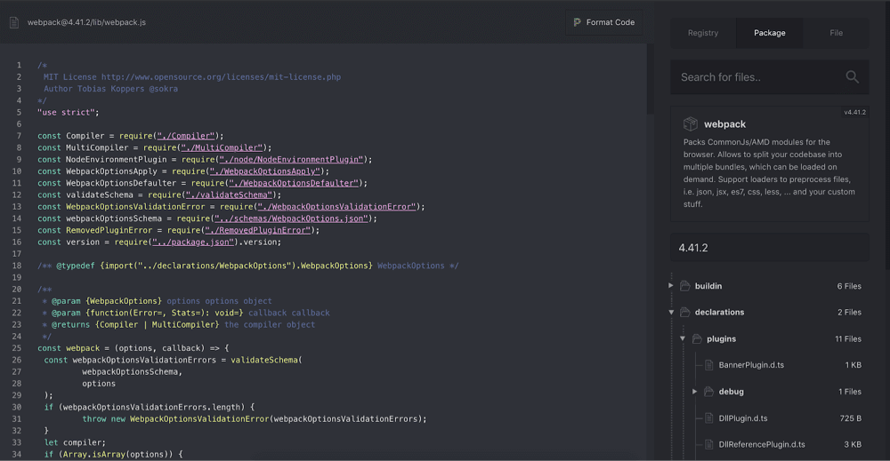890x461 pixels.
Task: Expand the buildin folder arrow
Action: tap(671, 286)
